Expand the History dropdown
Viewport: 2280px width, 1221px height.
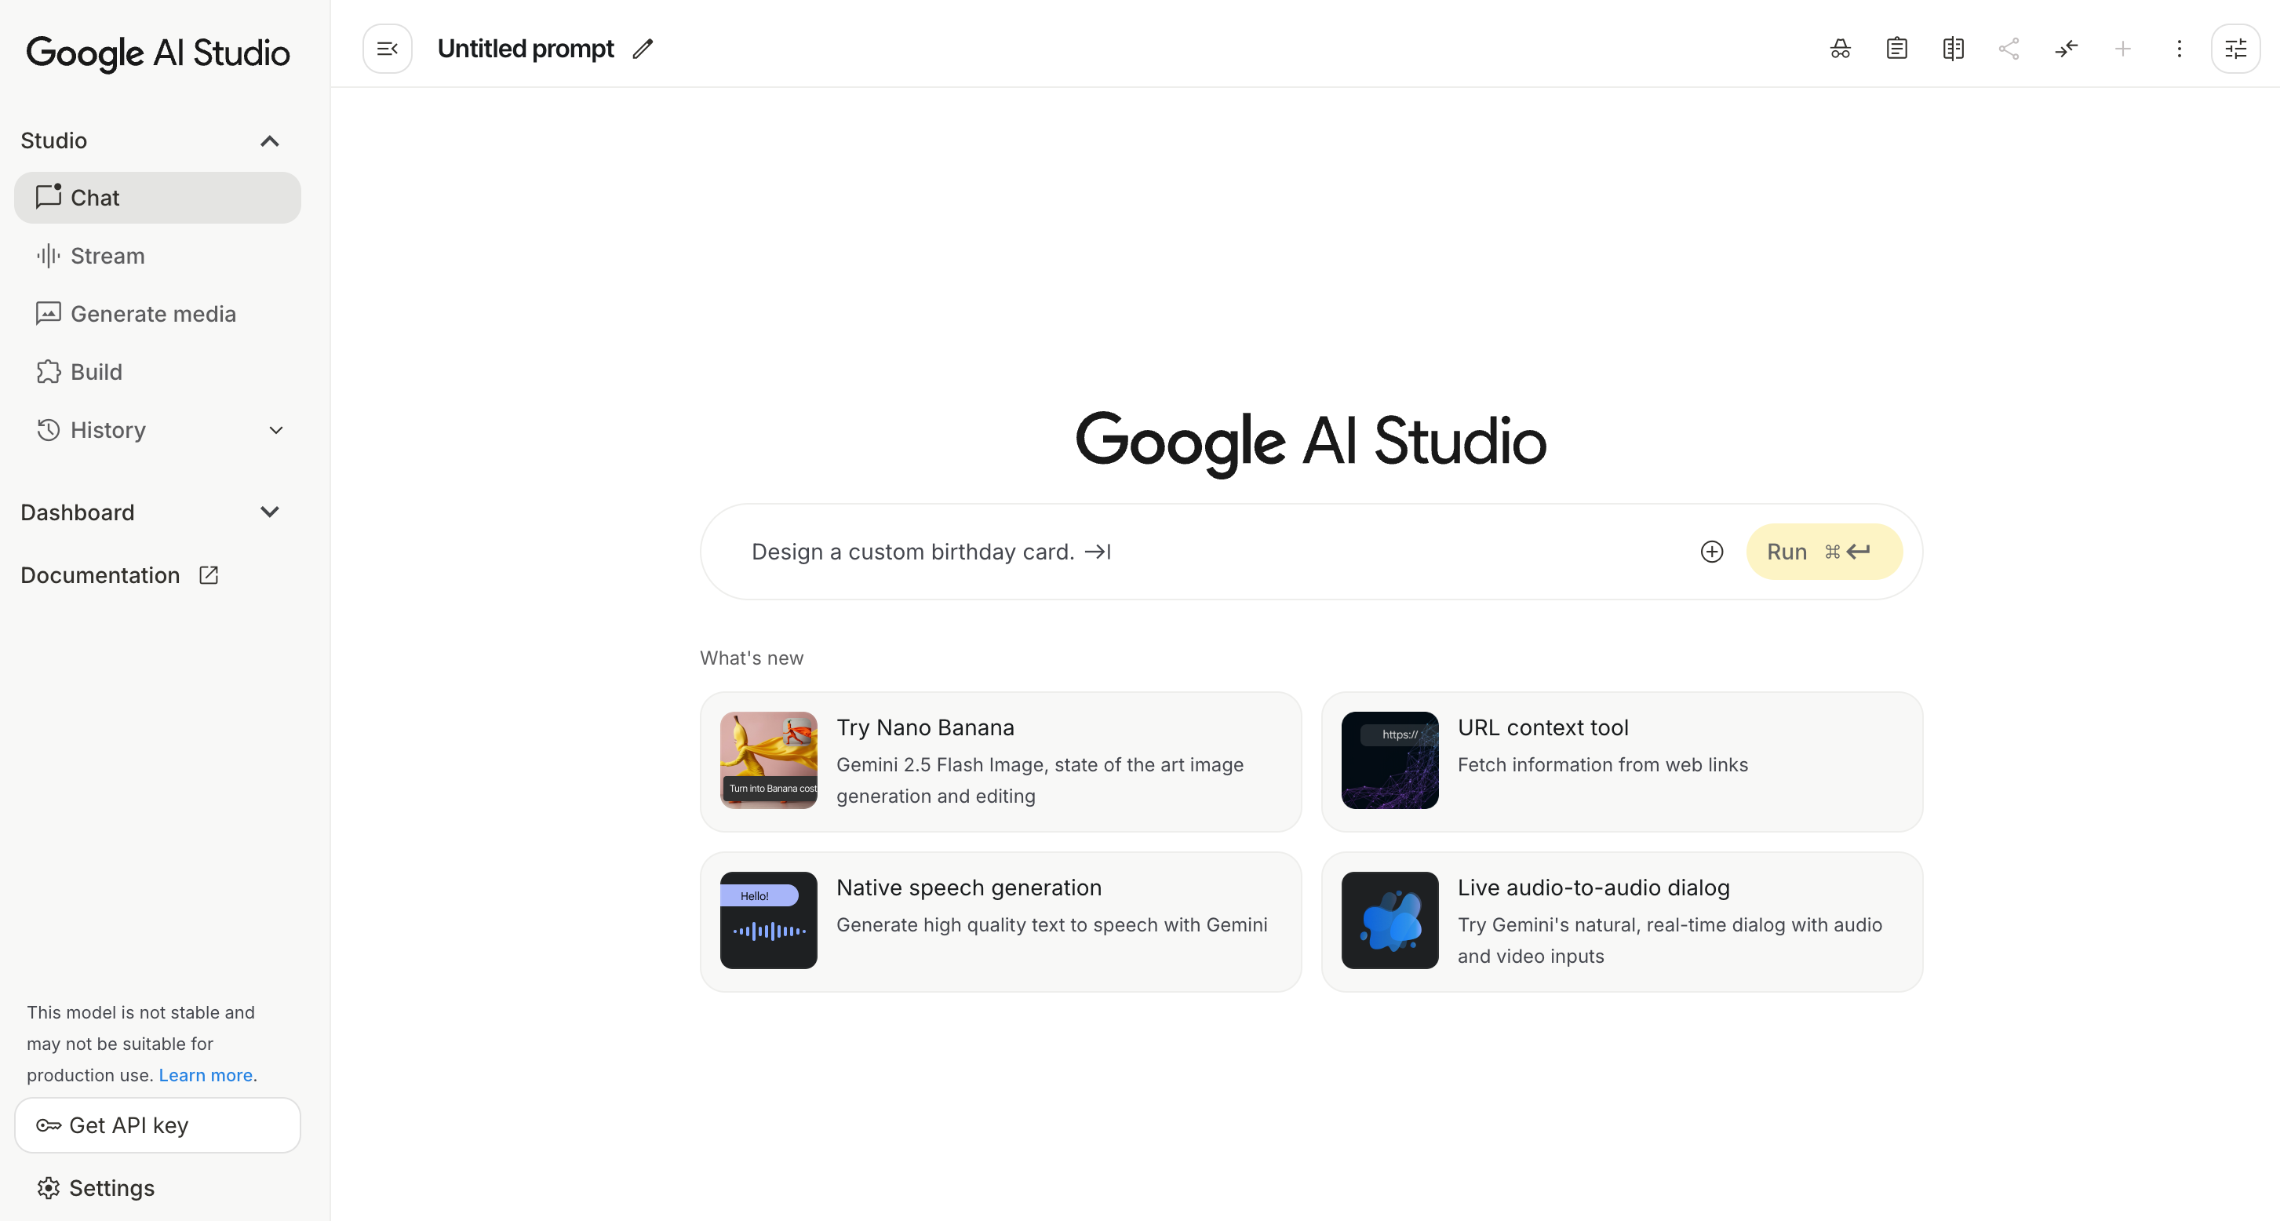(275, 430)
